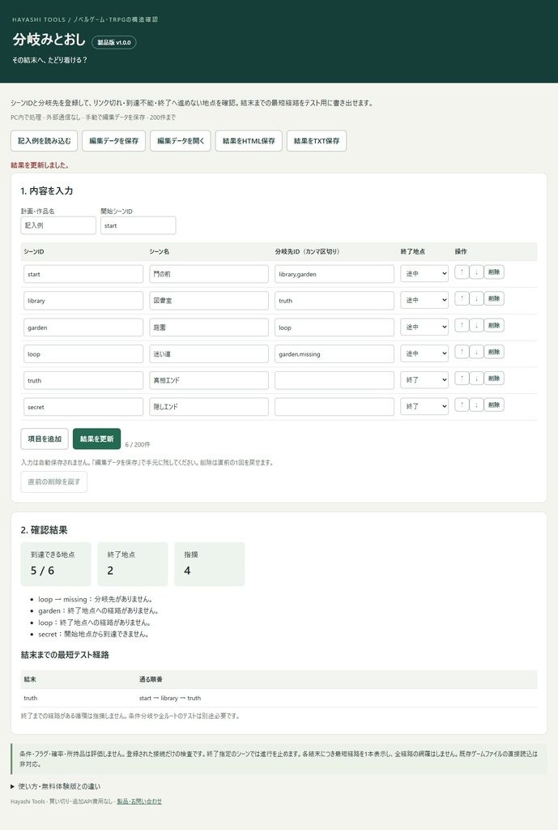Move the library row down
Image resolution: width=558 pixels, height=830 pixels.
[476, 298]
